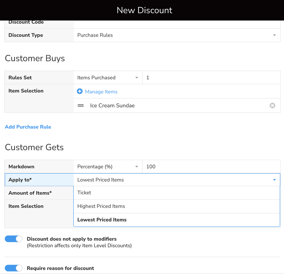Click the blue plus Manage Items icon
284x275 pixels.
(80, 91)
